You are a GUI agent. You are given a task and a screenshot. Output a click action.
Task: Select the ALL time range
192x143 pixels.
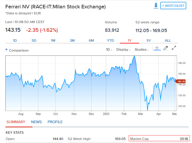click(x=168, y=40)
